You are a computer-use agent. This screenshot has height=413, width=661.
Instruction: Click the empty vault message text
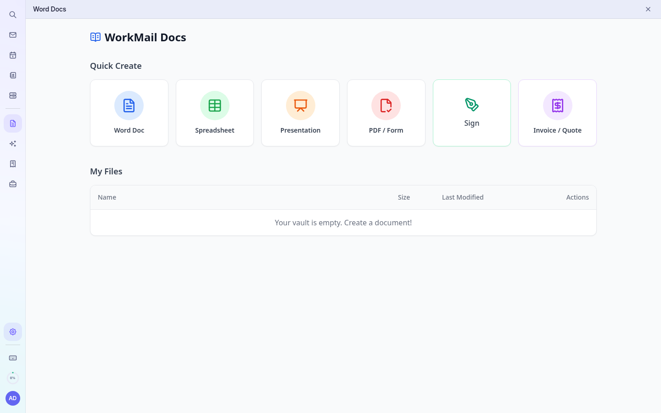click(343, 223)
